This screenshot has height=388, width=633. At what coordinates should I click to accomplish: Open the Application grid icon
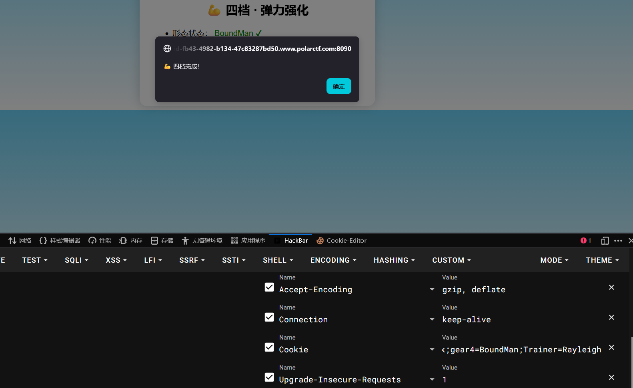click(x=234, y=241)
